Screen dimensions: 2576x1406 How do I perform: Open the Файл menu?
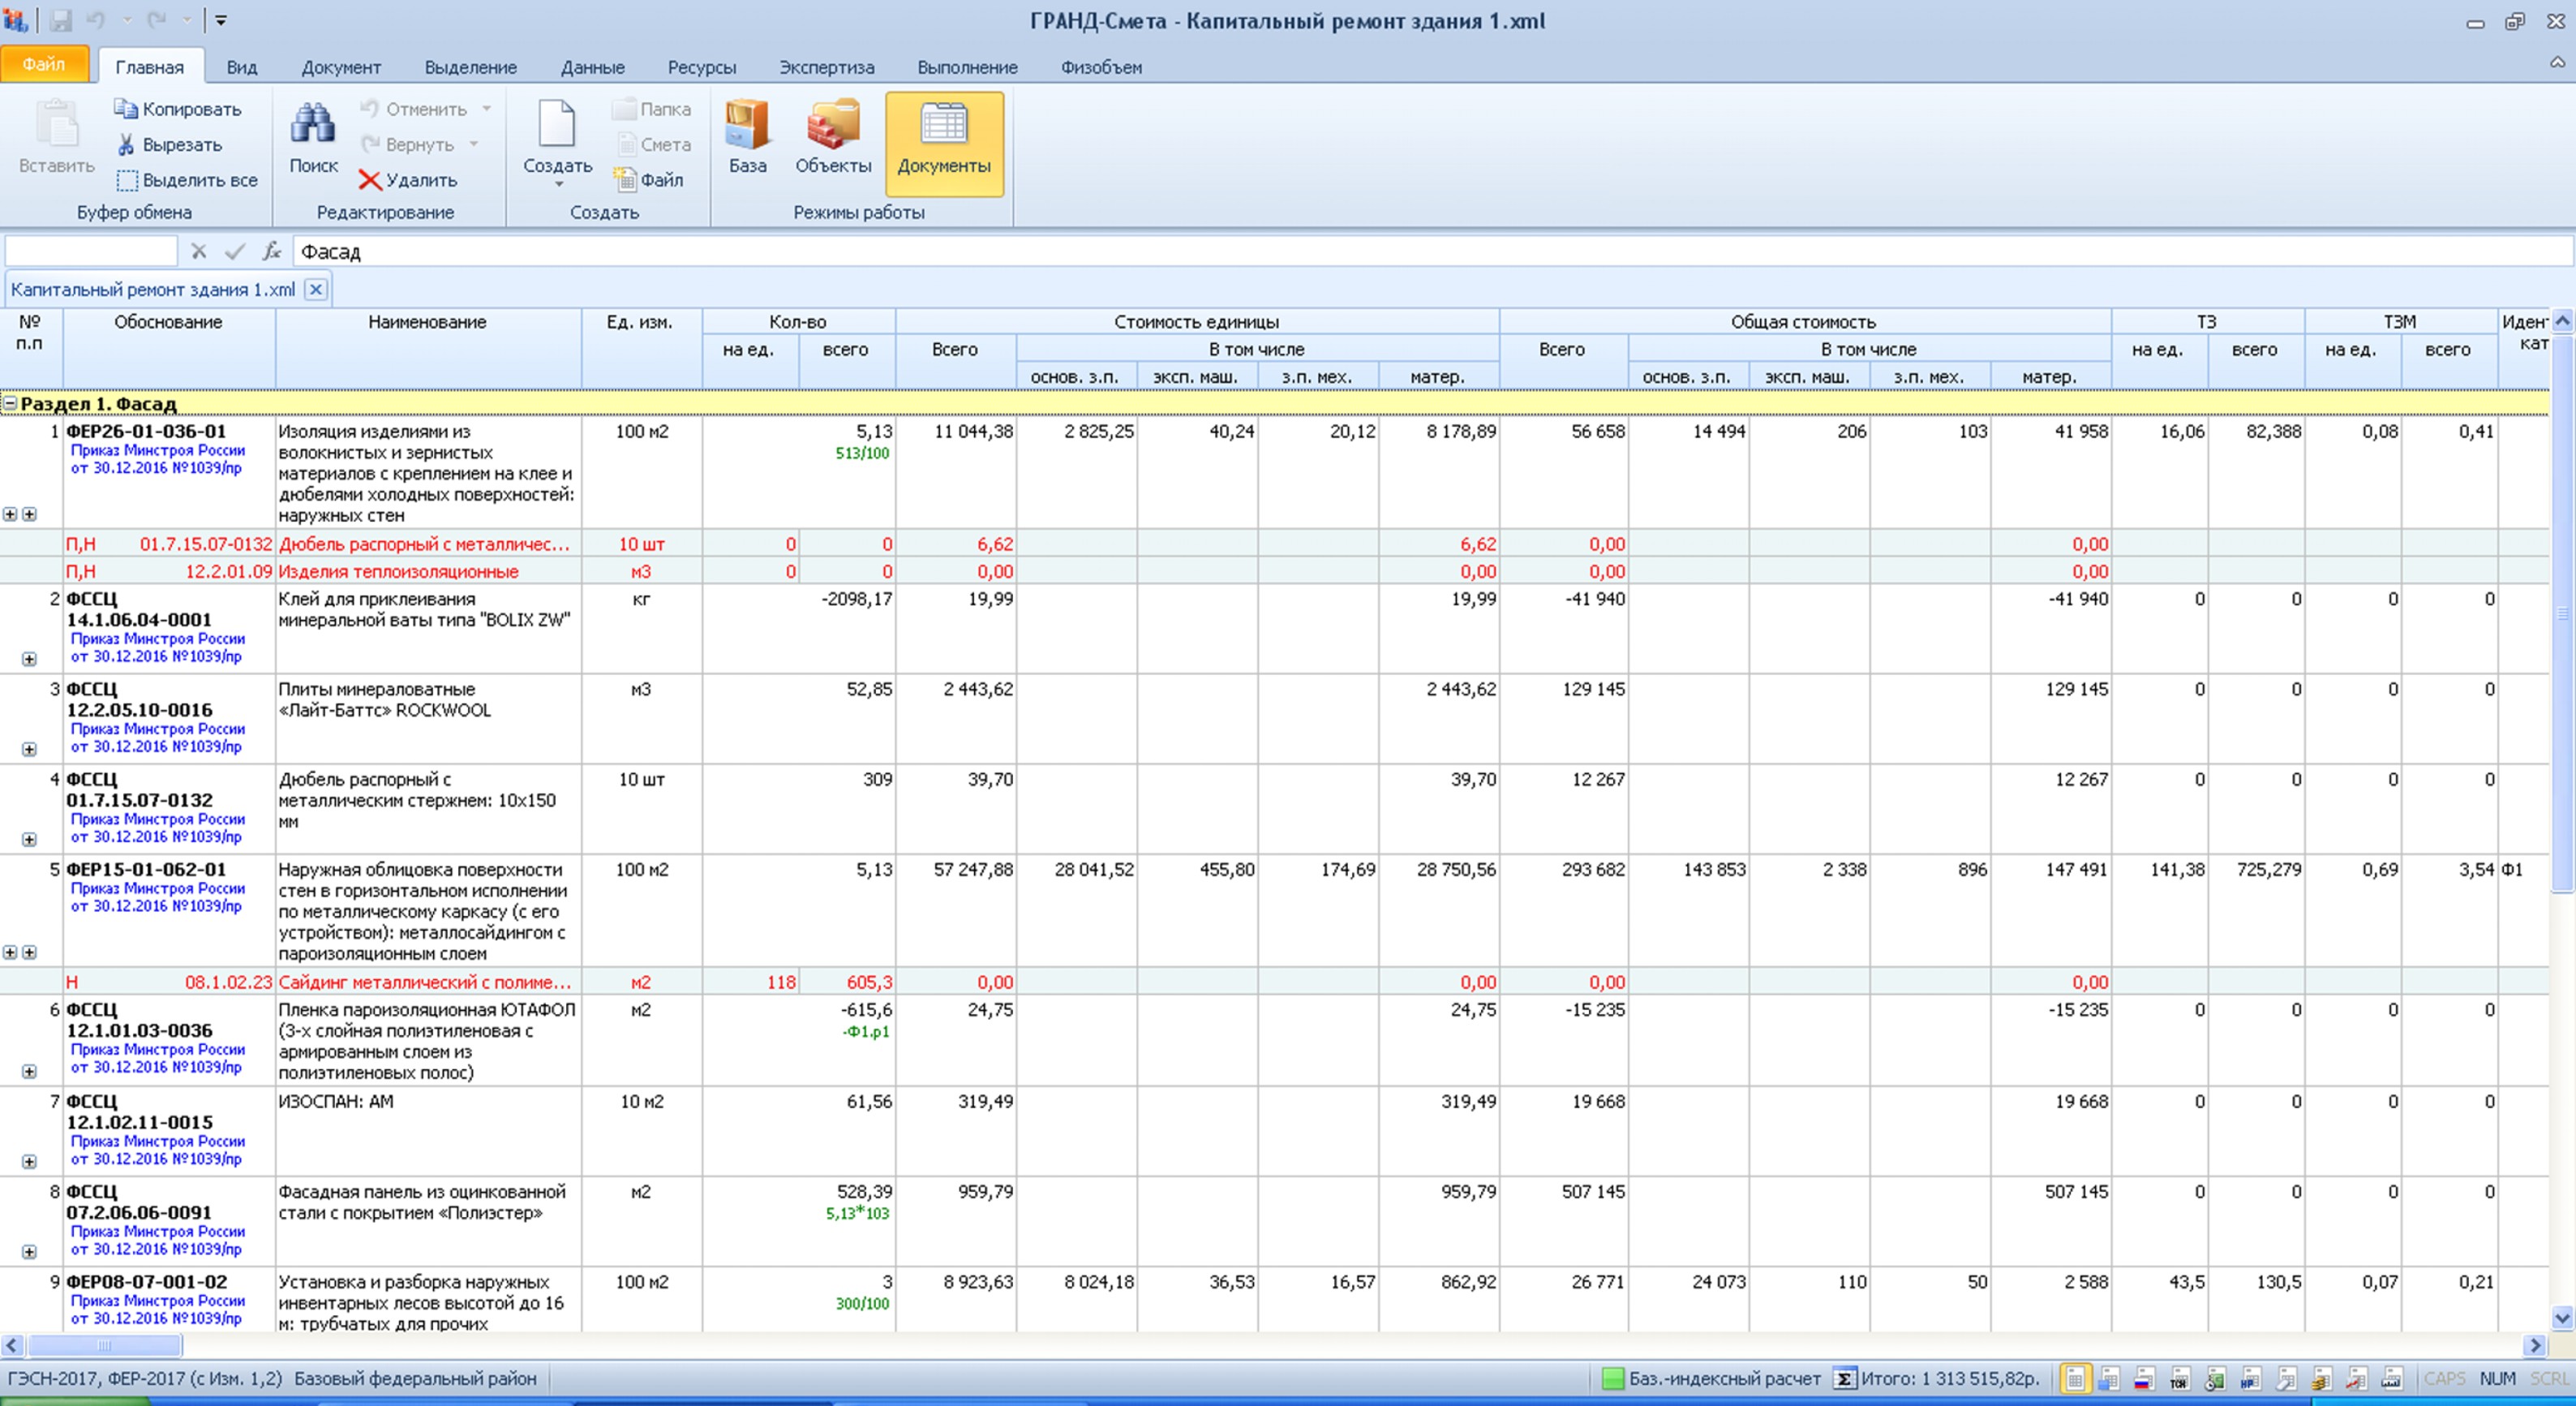pyautogui.click(x=45, y=64)
